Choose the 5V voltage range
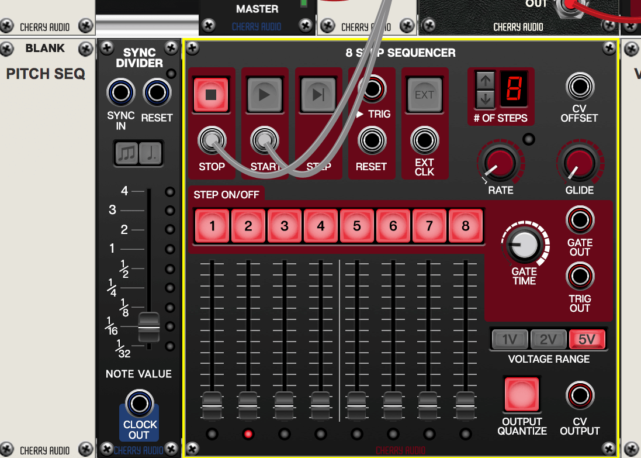The height and width of the screenshot is (458, 641). point(587,339)
